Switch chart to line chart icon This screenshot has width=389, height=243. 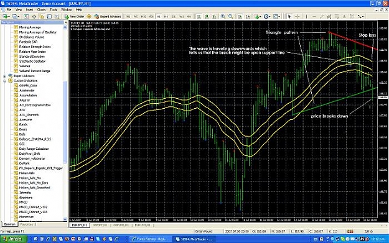tap(214, 16)
